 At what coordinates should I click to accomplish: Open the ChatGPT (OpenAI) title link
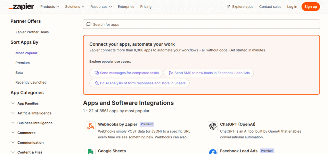click(238, 124)
